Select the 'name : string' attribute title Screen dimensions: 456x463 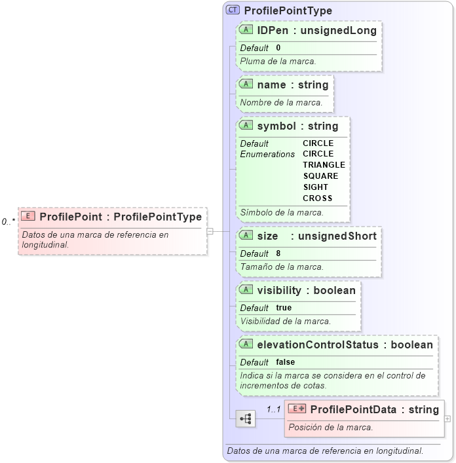point(293,84)
